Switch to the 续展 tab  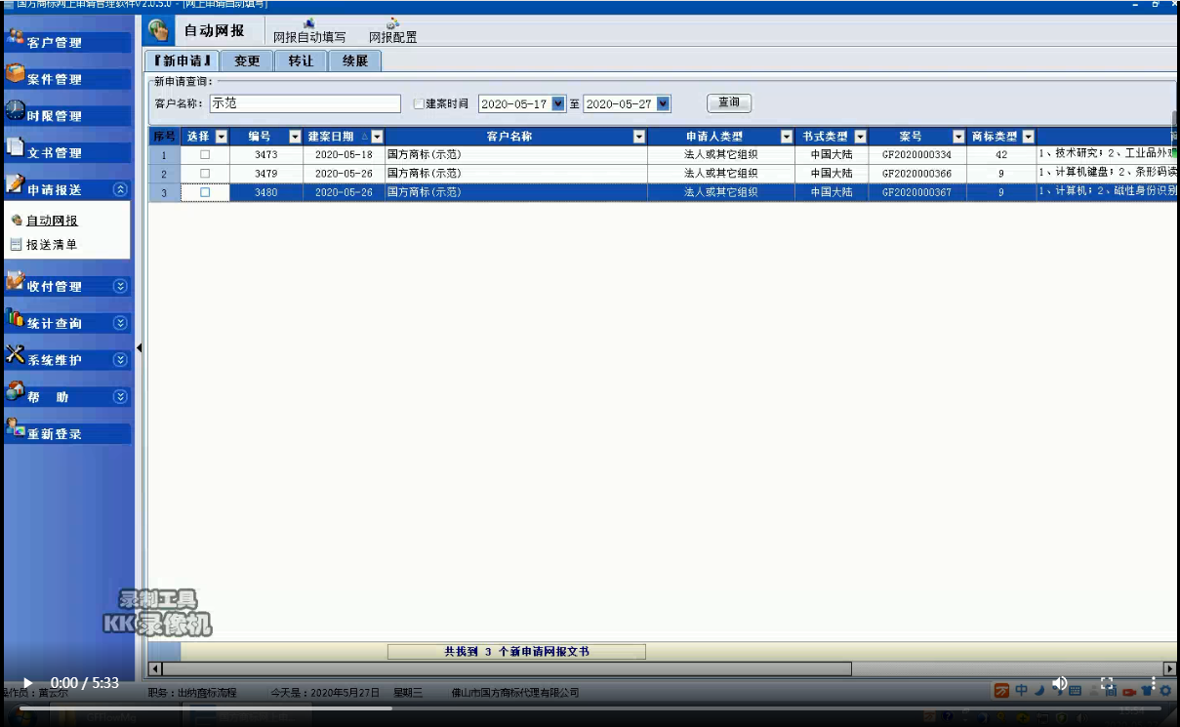point(355,61)
